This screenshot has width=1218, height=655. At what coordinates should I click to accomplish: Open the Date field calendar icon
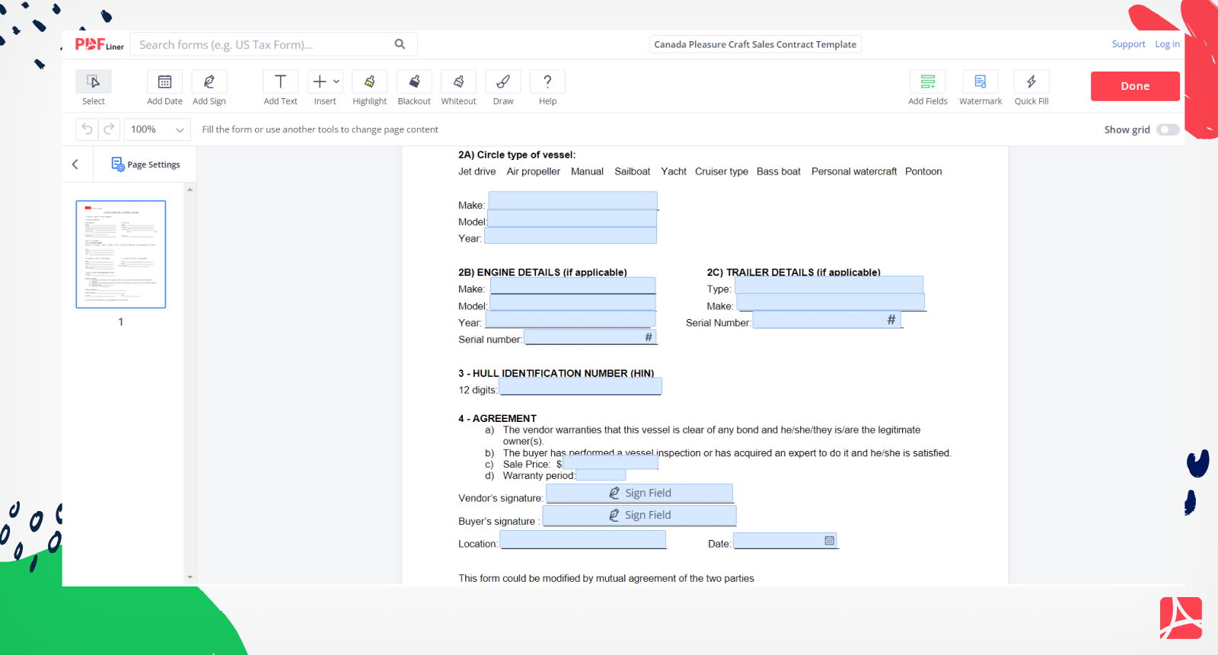coord(830,541)
